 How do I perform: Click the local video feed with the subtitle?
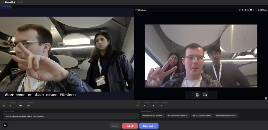[x=67, y=54]
